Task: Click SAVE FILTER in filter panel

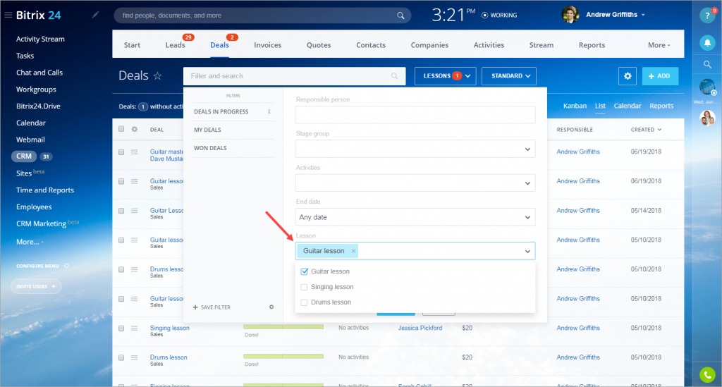Action: point(212,307)
